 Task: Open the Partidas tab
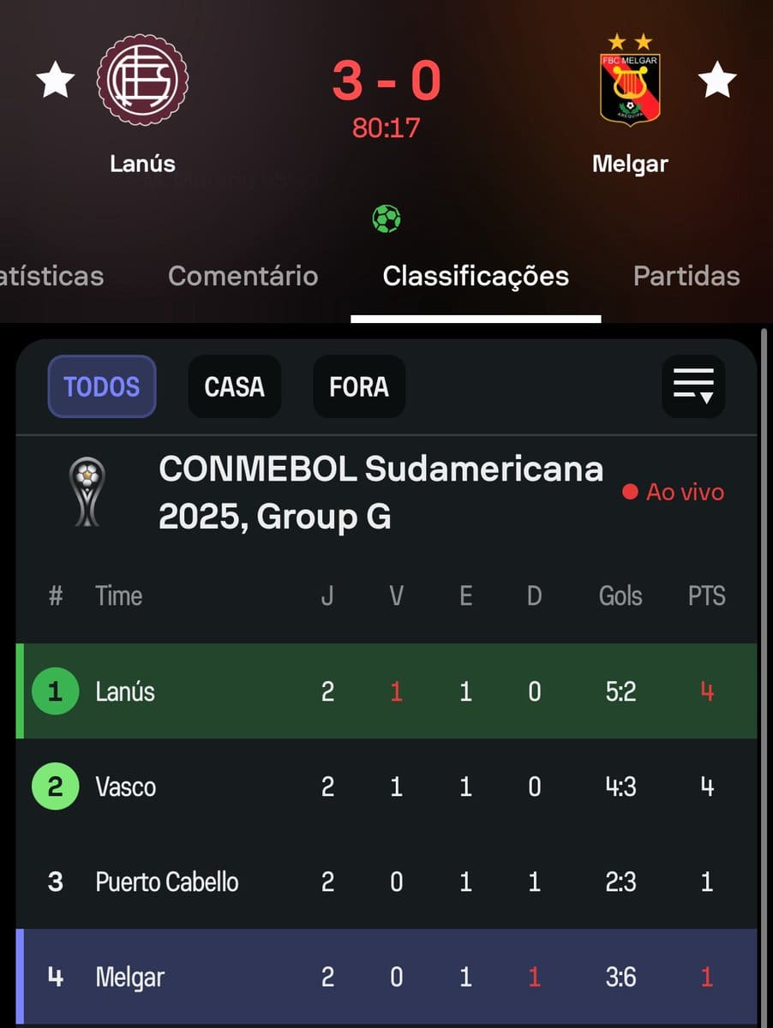[686, 276]
